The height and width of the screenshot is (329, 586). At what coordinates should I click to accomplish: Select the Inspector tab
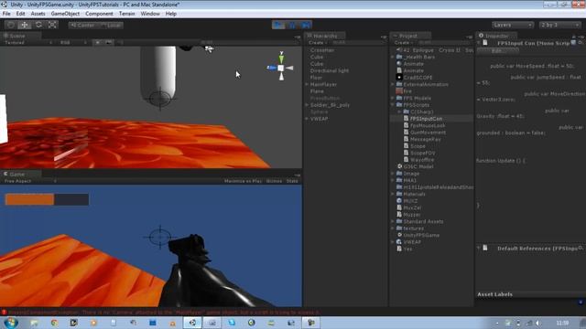[496, 36]
